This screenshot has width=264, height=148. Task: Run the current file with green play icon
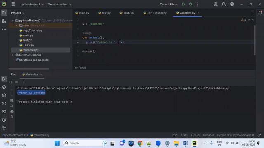(x=183, y=4)
